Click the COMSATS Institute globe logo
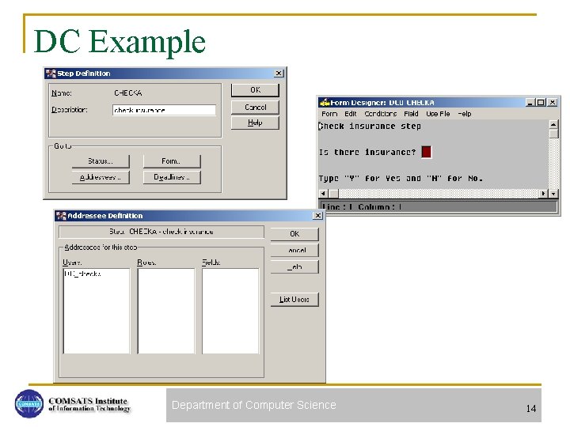Screen dimensions: 570x427 29,404
